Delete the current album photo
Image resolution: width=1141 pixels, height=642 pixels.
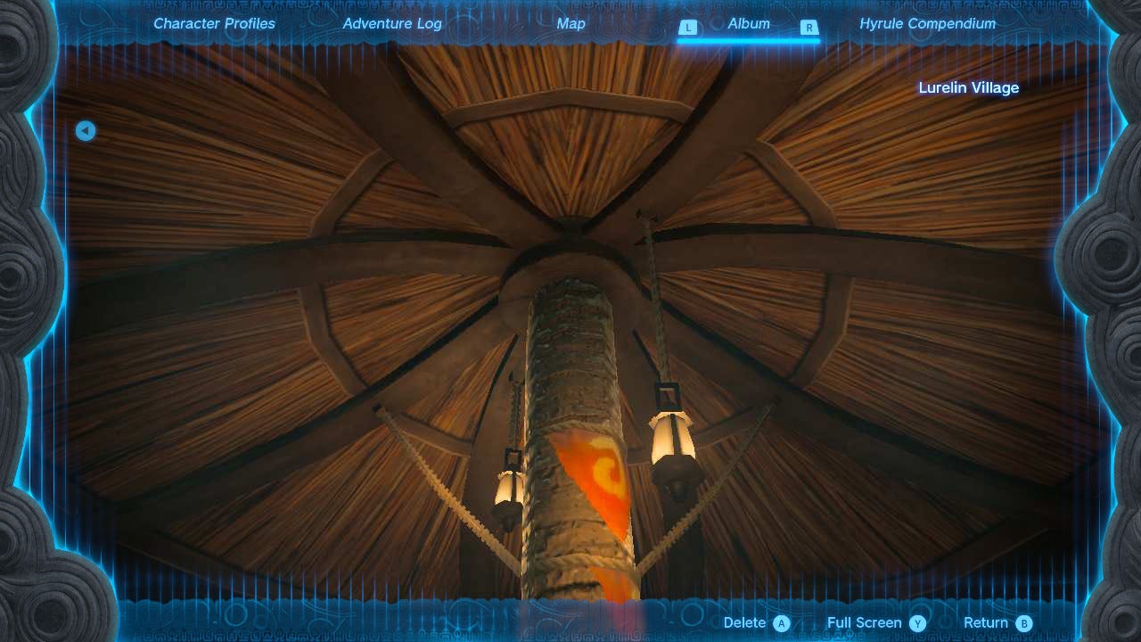pyautogui.click(x=756, y=623)
